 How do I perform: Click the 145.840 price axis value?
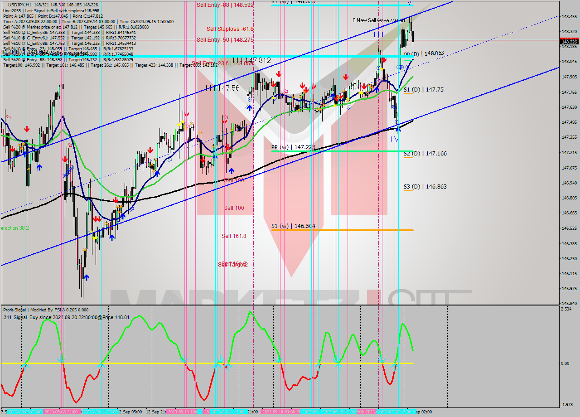tap(569, 303)
